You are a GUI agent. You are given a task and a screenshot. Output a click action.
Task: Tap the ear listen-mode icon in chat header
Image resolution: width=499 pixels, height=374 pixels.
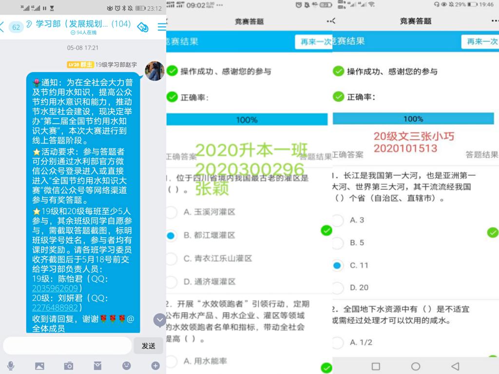pos(29,24)
